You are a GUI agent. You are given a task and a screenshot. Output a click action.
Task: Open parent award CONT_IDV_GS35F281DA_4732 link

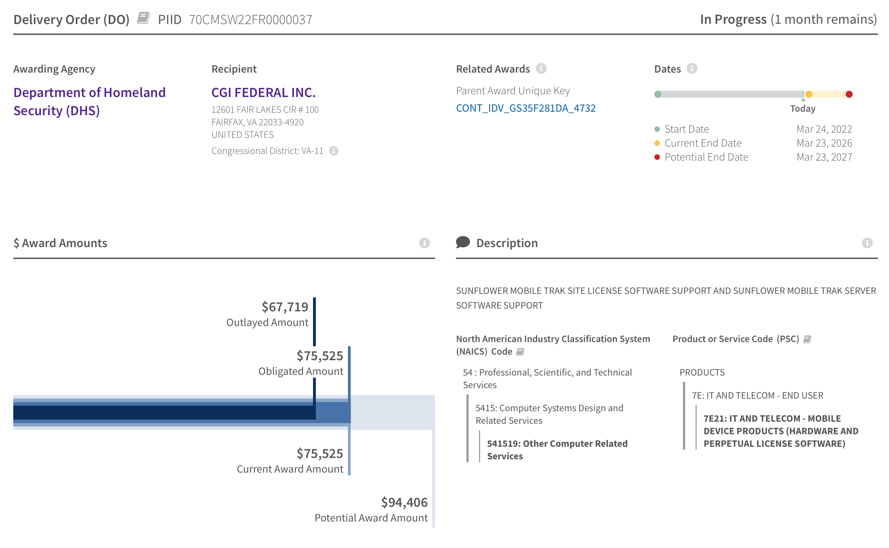pos(526,108)
